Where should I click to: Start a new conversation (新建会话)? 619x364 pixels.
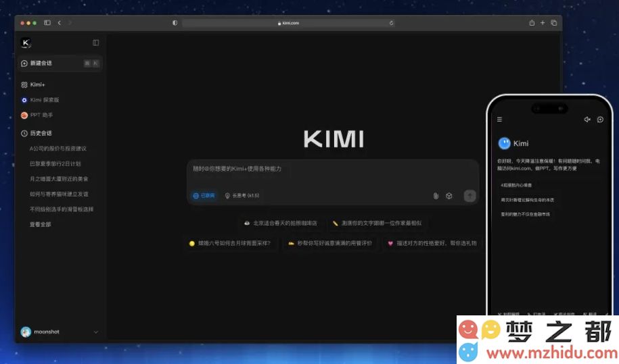pyautogui.click(x=60, y=63)
